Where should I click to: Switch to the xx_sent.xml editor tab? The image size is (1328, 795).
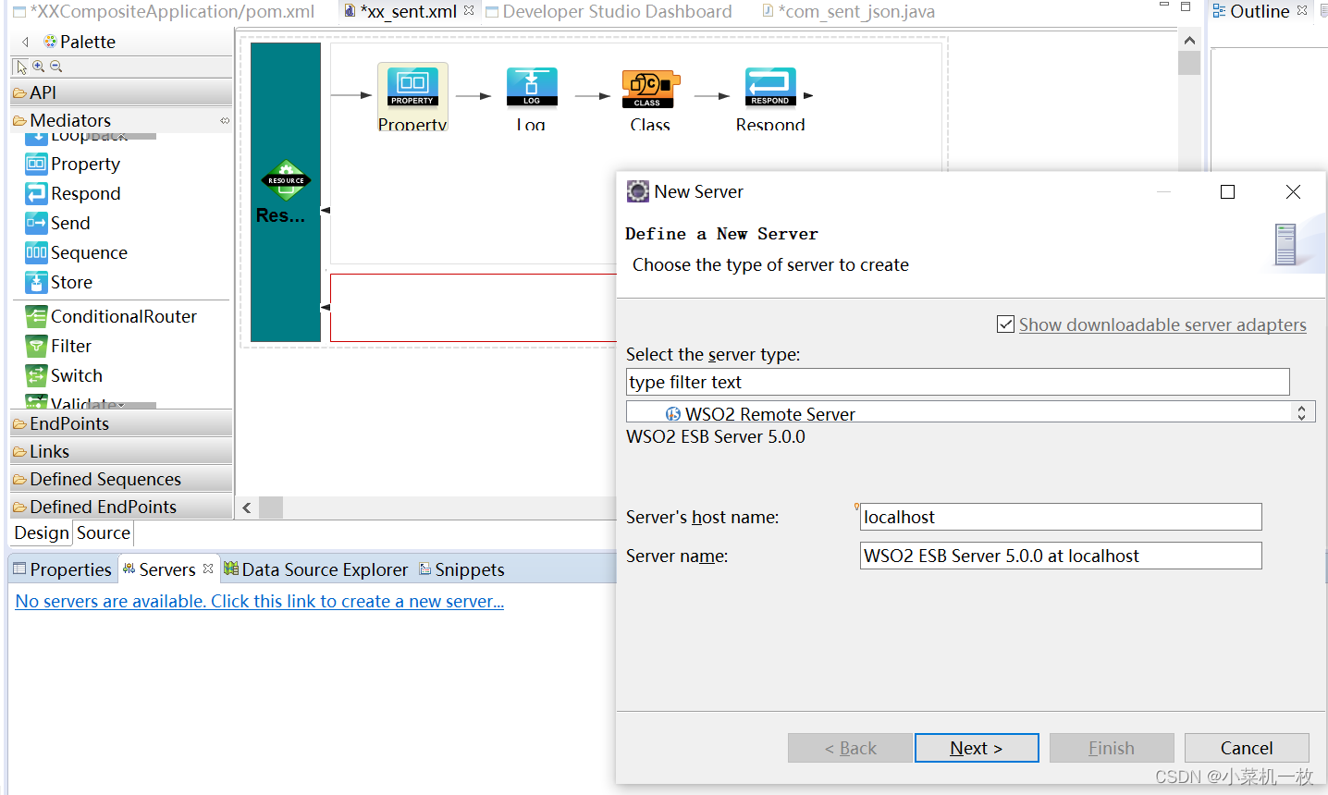pyautogui.click(x=408, y=11)
